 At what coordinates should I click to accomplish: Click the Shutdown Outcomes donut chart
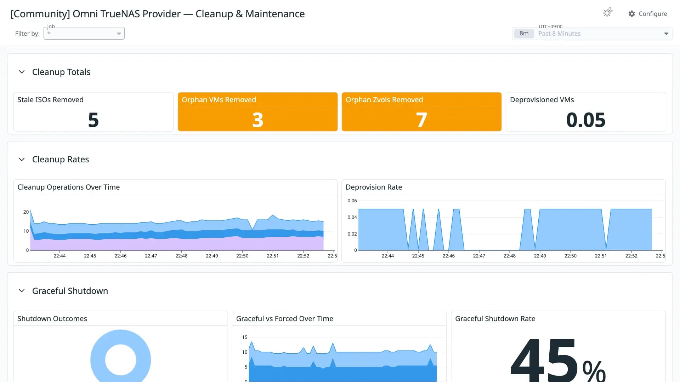coord(121,356)
